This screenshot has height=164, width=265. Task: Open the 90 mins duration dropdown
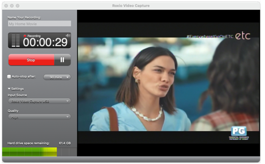[57, 77]
